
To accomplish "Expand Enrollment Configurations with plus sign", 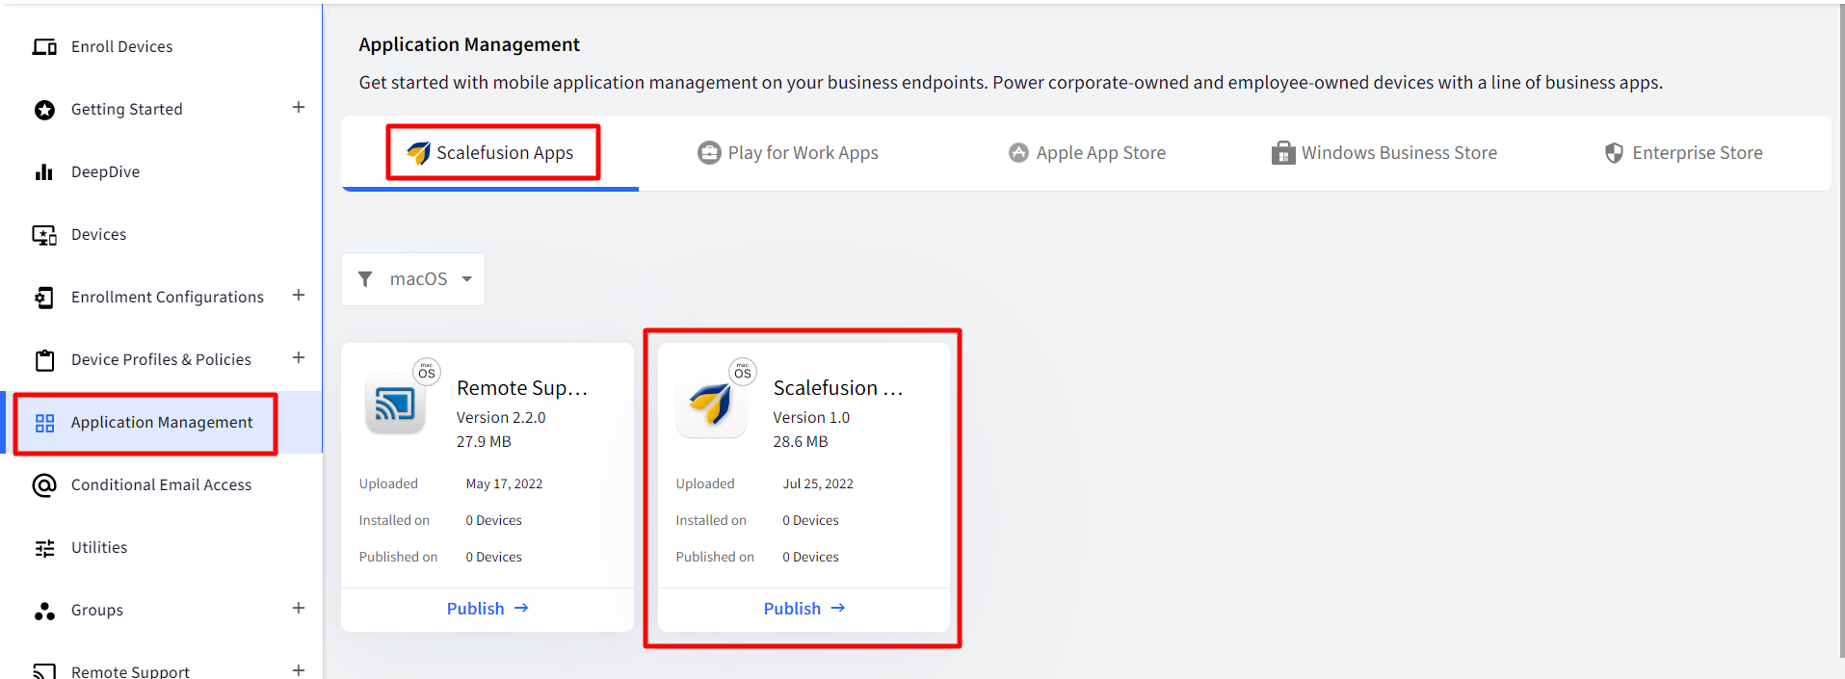I will [x=299, y=296].
